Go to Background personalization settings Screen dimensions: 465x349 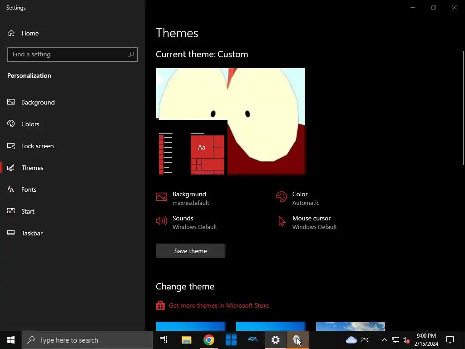pyautogui.click(x=73, y=102)
